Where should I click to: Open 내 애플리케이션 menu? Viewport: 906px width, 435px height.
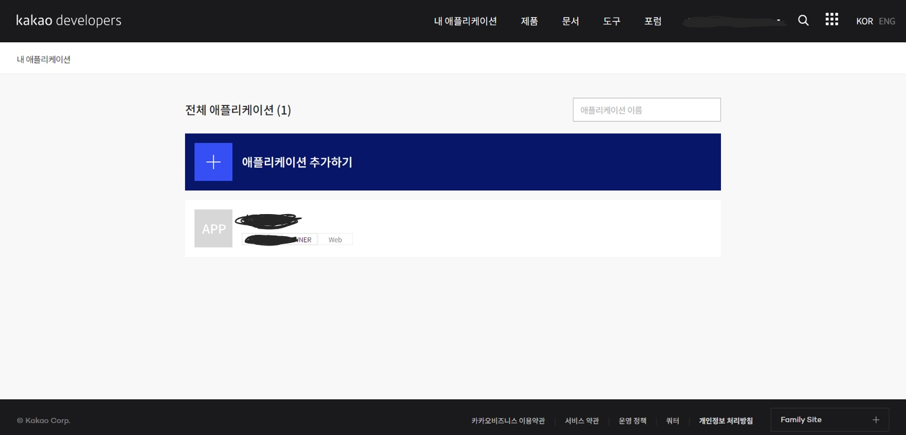pos(466,21)
